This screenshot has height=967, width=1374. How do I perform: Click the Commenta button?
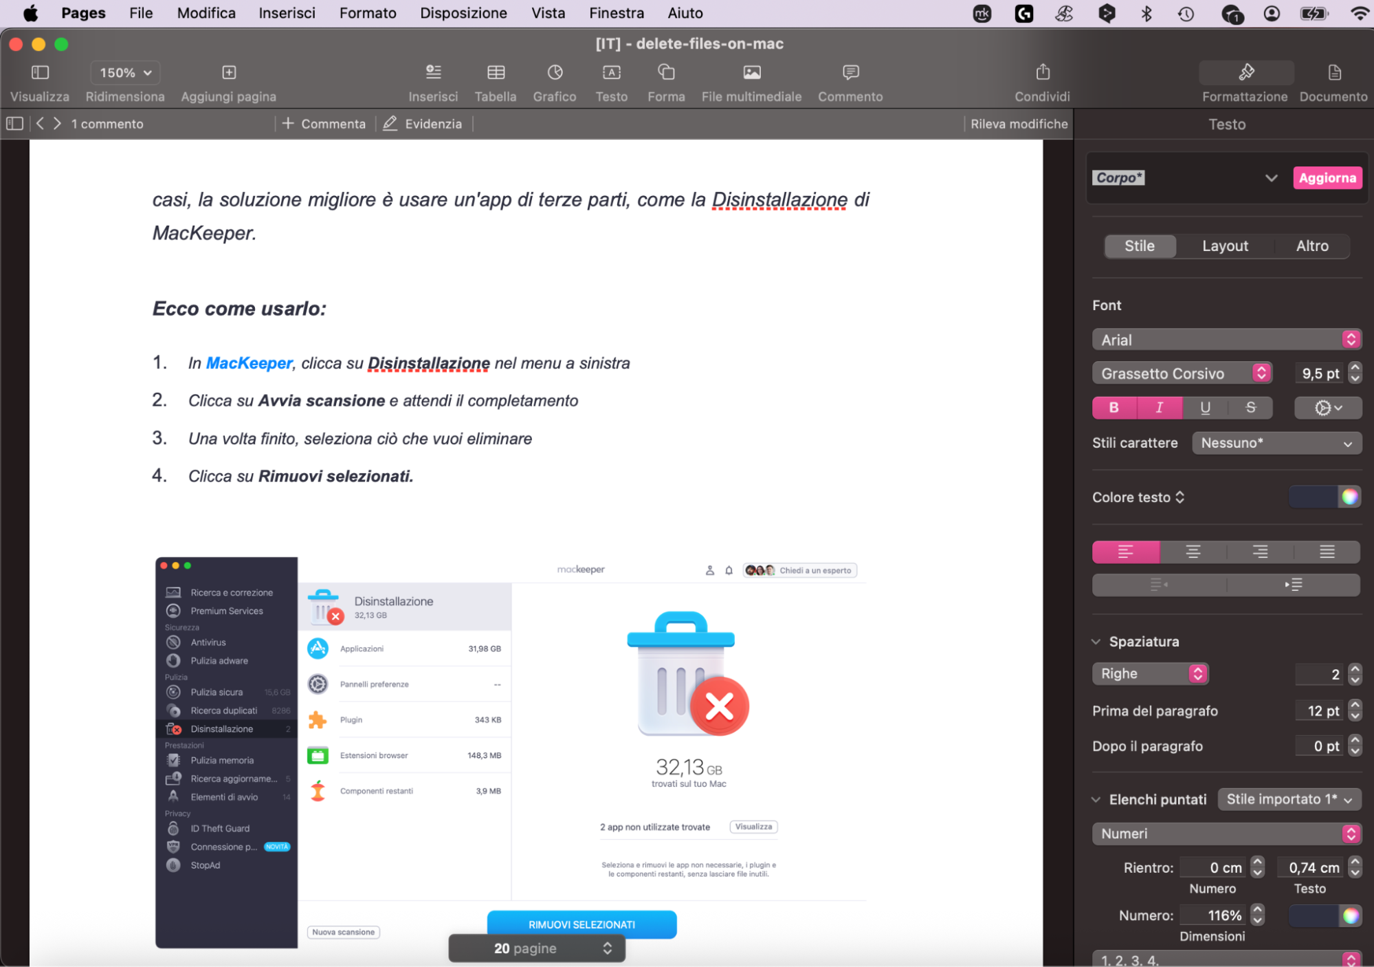coord(324,124)
